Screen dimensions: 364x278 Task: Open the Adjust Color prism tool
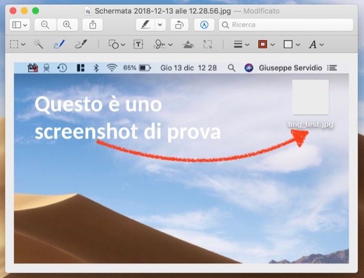(x=188, y=44)
